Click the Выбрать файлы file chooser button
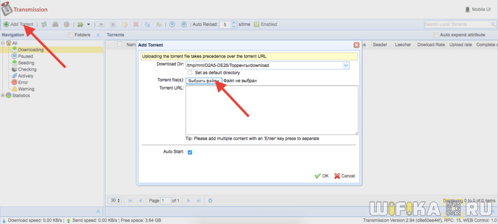 [x=203, y=80]
